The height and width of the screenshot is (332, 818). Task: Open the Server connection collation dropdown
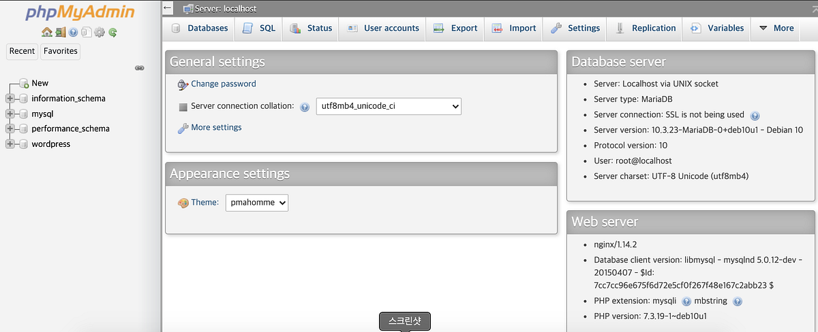pyautogui.click(x=389, y=106)
